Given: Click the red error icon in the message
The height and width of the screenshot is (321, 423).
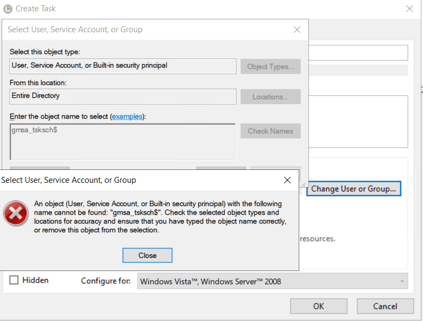Looking at the screenshot, I should pyautogui.click(x=16, y=215).
